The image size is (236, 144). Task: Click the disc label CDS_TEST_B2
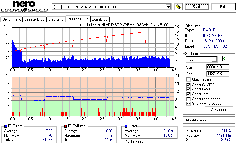point(215,46)
